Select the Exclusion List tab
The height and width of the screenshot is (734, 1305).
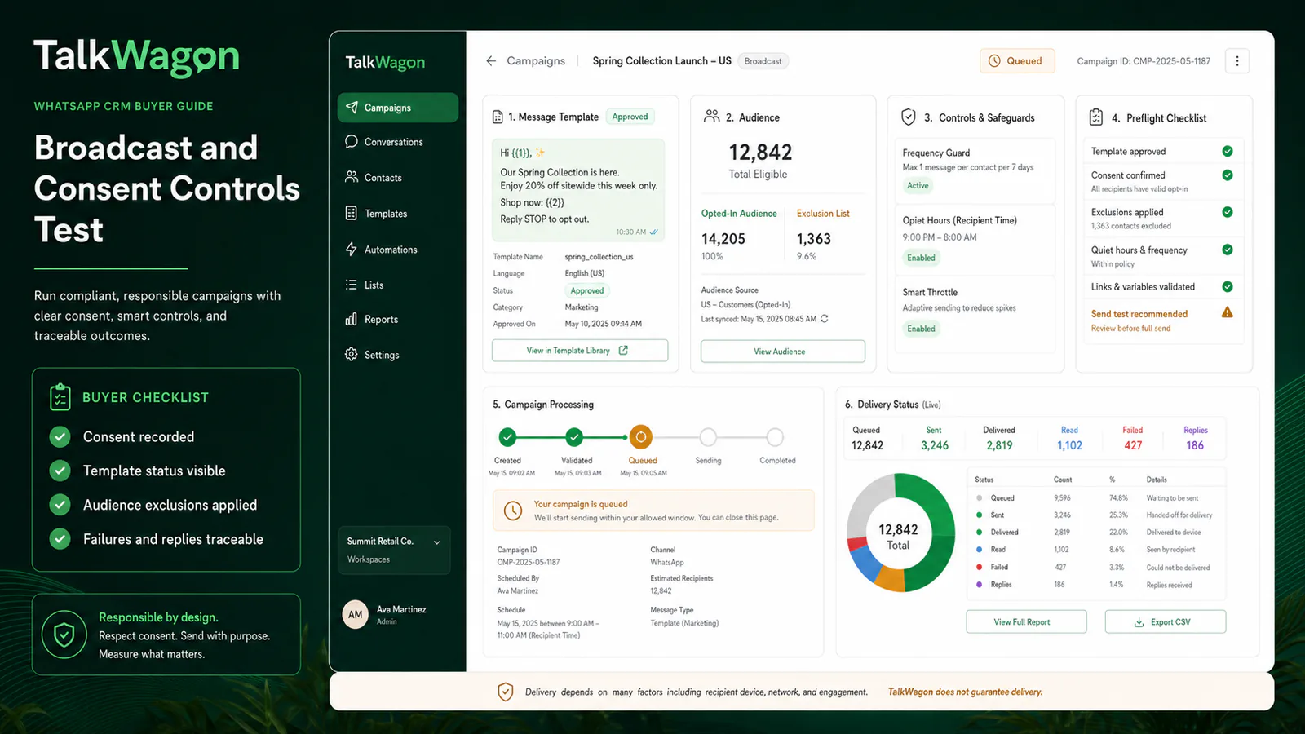823,214
